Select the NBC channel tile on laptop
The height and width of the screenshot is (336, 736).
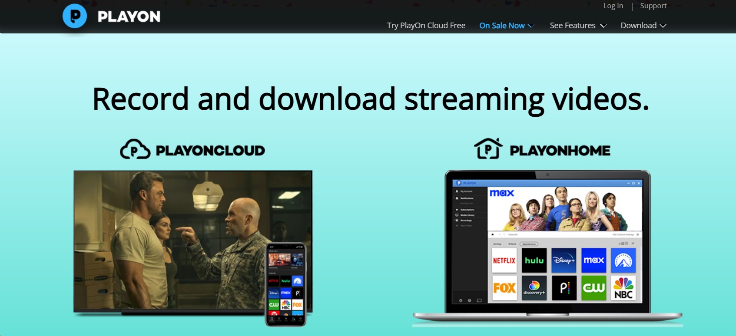623,288
